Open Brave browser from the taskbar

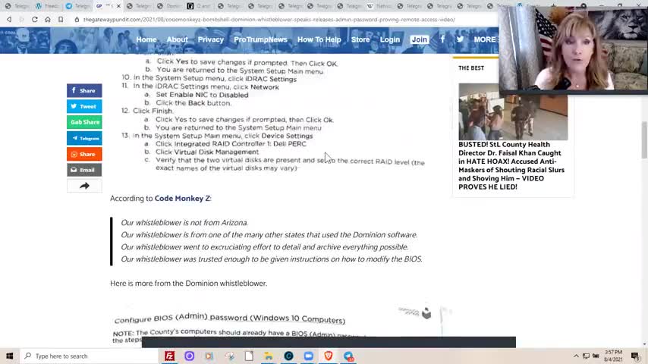click(328, 356)
